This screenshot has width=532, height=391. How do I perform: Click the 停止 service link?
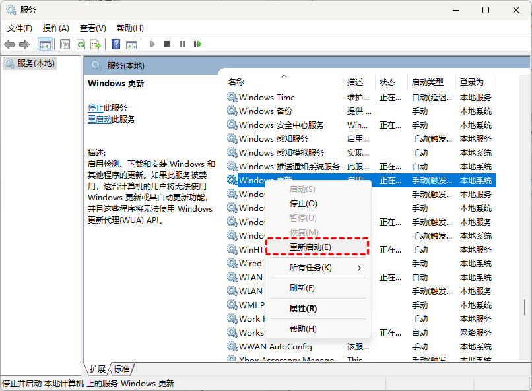(x=96, y=107)
